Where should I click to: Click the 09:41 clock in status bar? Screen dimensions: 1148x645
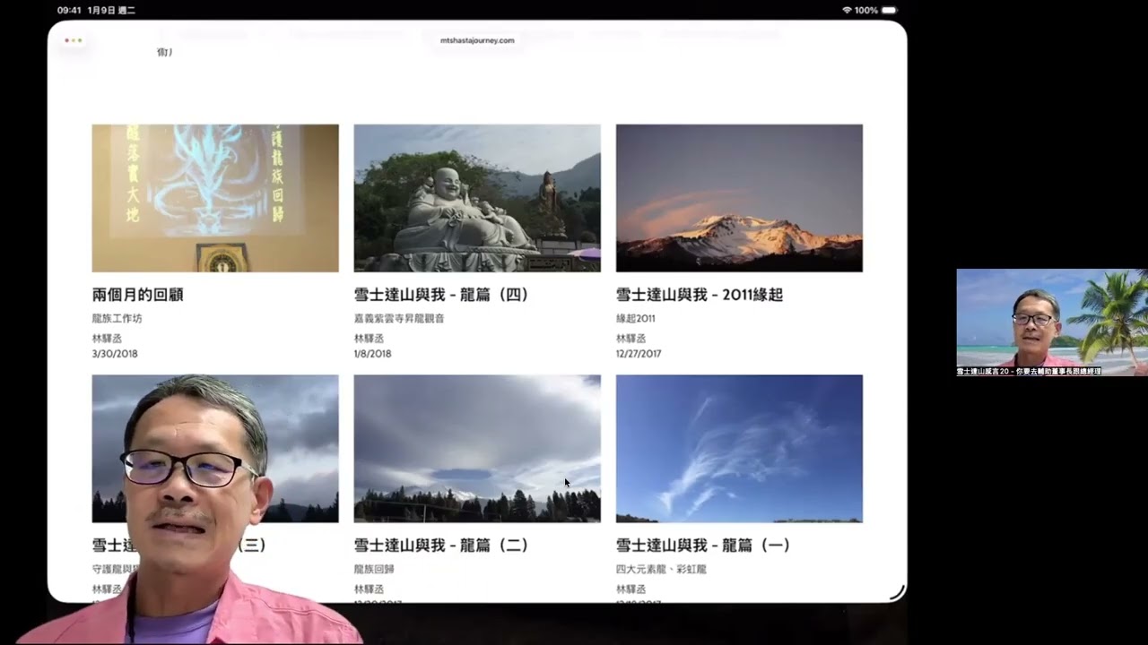point(68,10)
